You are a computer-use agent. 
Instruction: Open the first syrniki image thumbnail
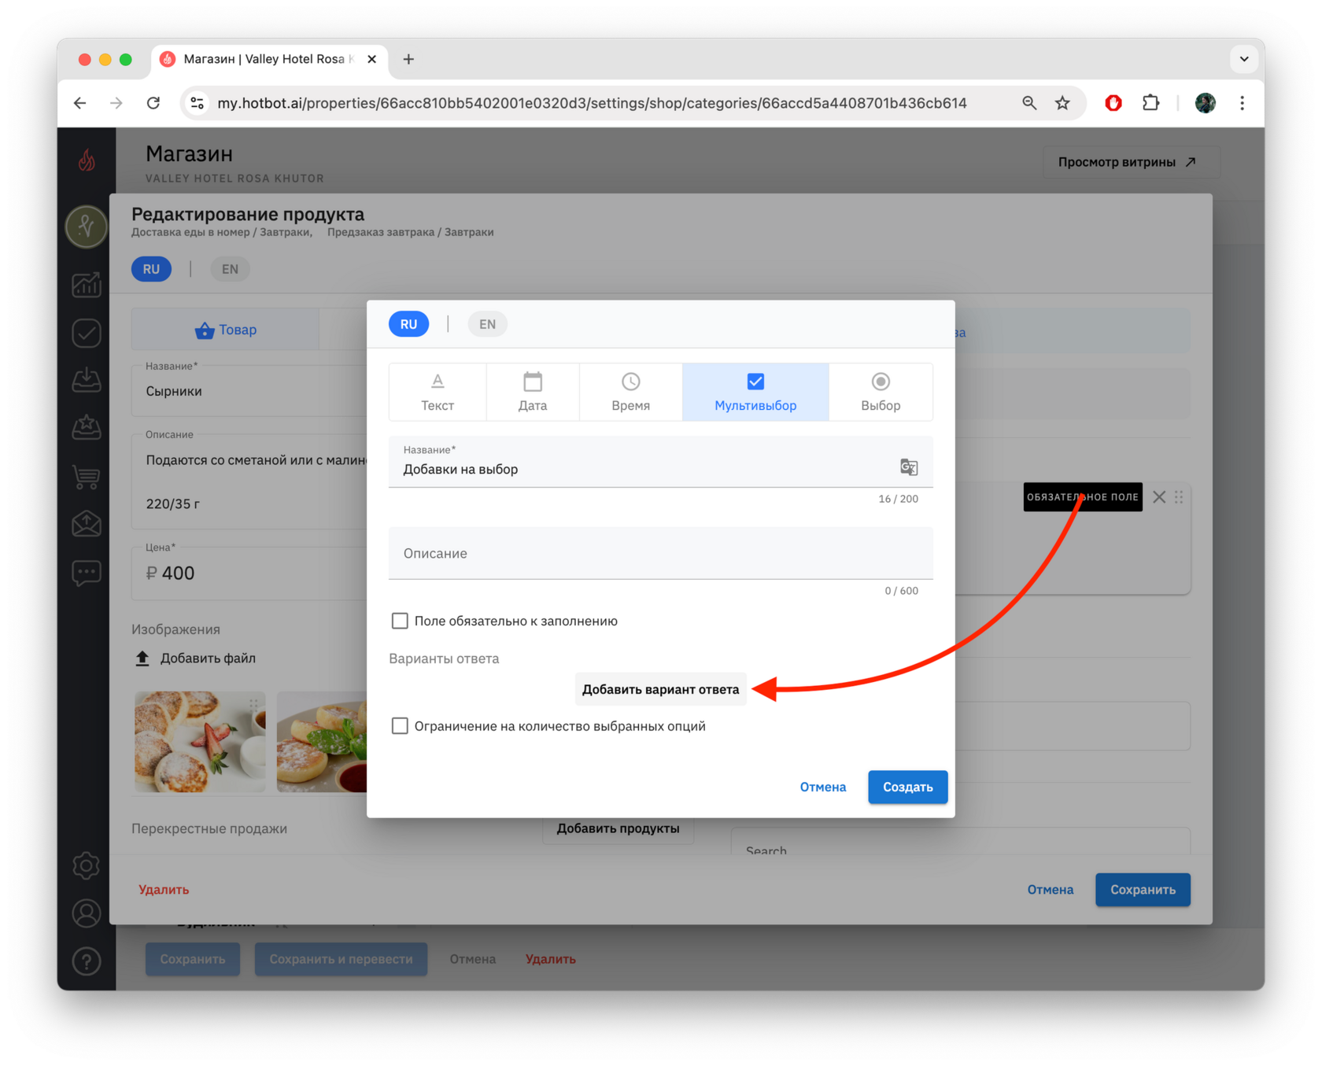coord(200,742)
